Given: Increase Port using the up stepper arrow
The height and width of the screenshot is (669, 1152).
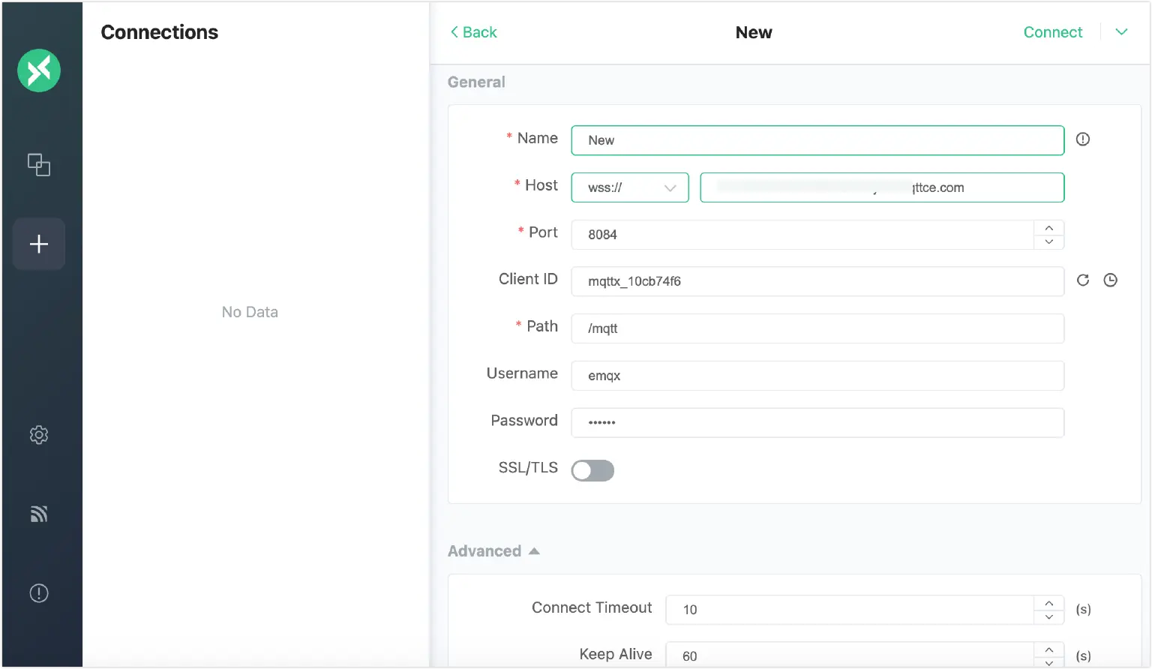Looking at the screenshot, I should [x=1048, y=227].
